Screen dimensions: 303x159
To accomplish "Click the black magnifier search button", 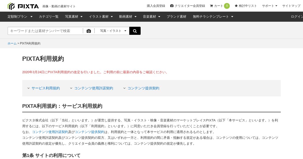I will tap(135, 31).
